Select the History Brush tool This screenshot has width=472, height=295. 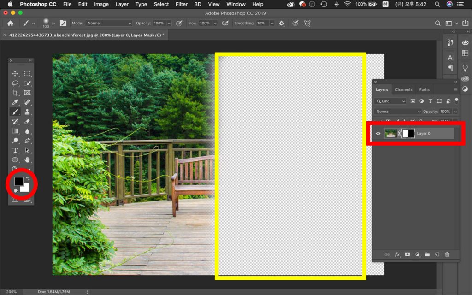(15, 122)
